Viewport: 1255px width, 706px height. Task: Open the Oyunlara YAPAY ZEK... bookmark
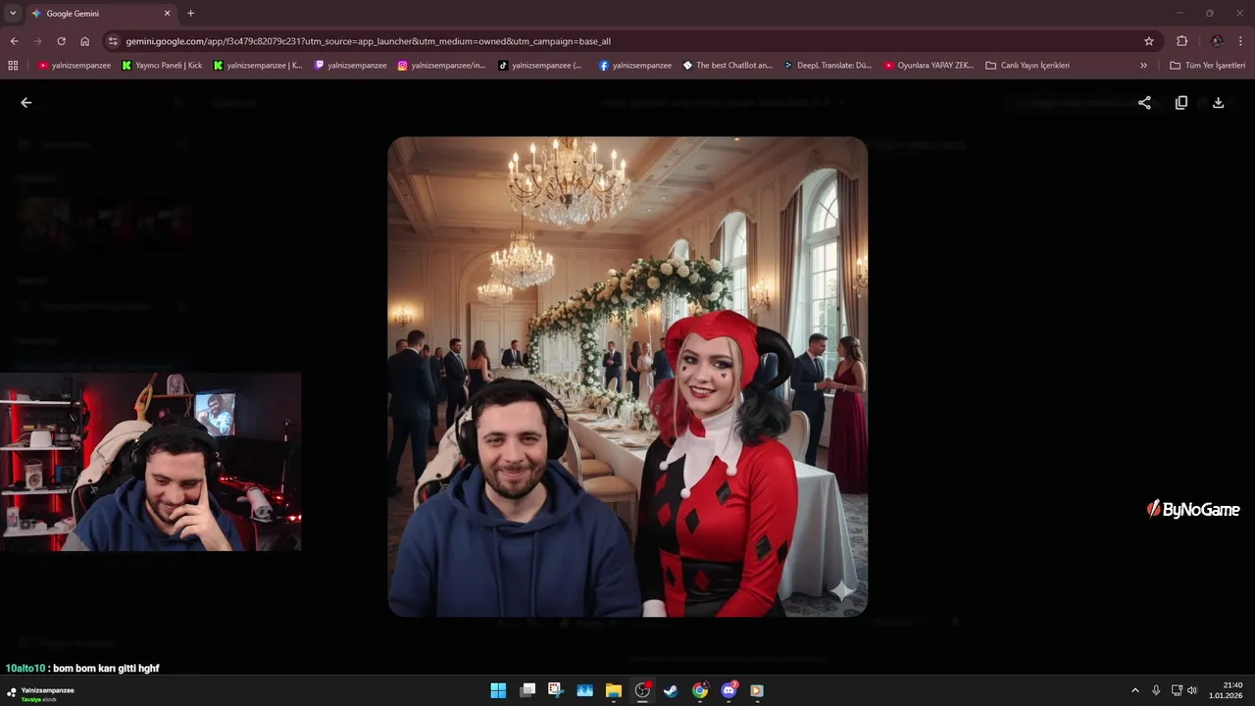(x=929, y=66)
